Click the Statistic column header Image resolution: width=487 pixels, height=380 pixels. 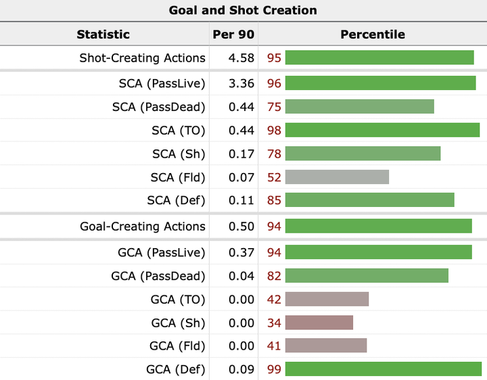click(x=103, y=34)
